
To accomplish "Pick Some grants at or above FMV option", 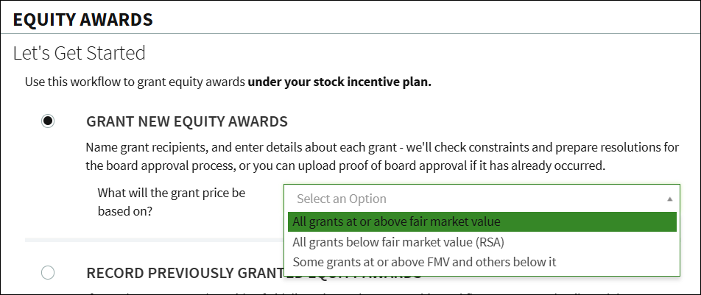I will (482, 261).
